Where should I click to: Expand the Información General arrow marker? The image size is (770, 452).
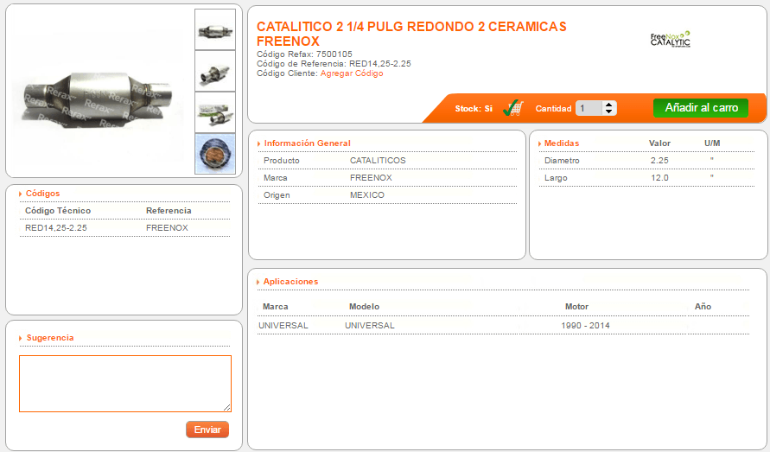pos(258,144)
